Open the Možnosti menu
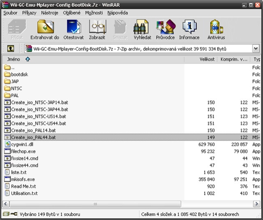The height and width of the screenshot is (220, 263). coord(94,13)
